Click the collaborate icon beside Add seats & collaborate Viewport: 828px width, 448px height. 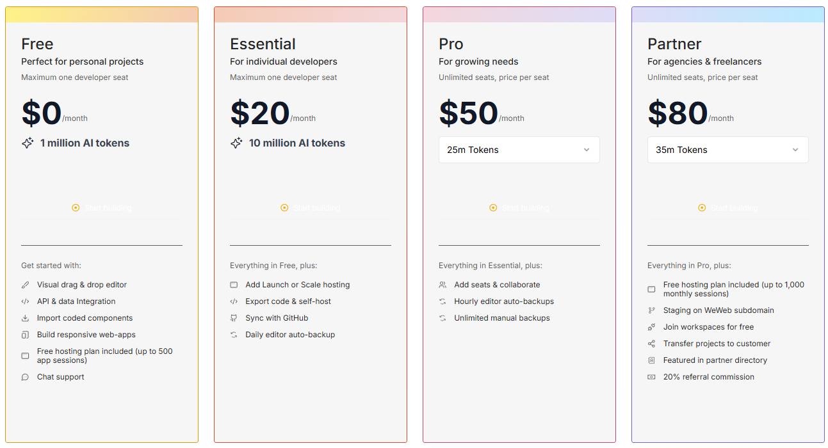[442, 284]
